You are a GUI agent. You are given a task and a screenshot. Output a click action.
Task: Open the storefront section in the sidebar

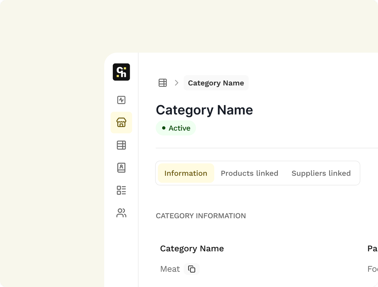[121, 123]
